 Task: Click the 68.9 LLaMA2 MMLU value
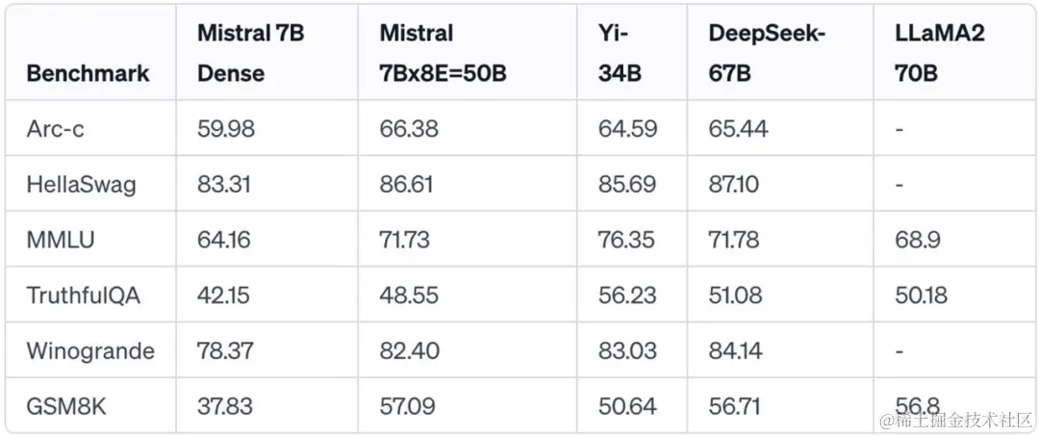click(917, 240)
